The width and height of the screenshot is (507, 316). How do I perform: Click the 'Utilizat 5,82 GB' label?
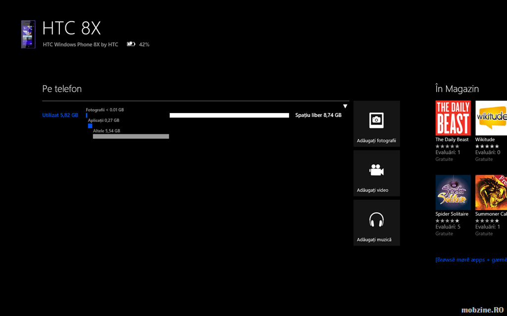[x=60, y=115]
